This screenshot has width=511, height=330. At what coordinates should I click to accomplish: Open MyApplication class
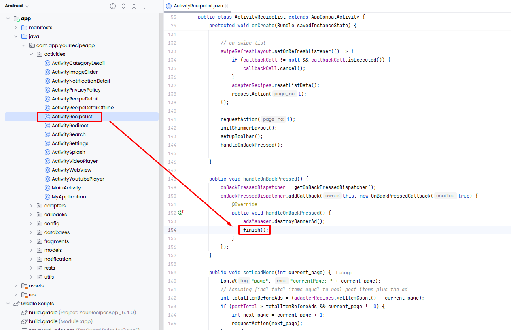click(x=69, y=197)
